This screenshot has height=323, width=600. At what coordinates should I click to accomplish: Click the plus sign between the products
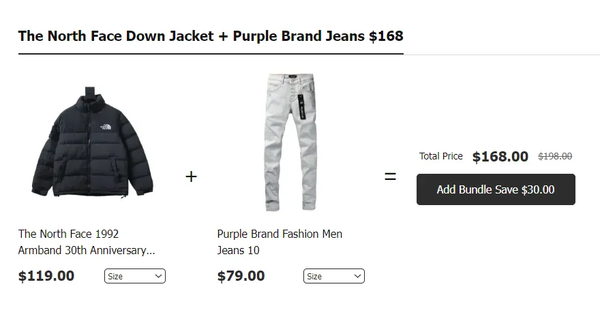tap(191, 176)
